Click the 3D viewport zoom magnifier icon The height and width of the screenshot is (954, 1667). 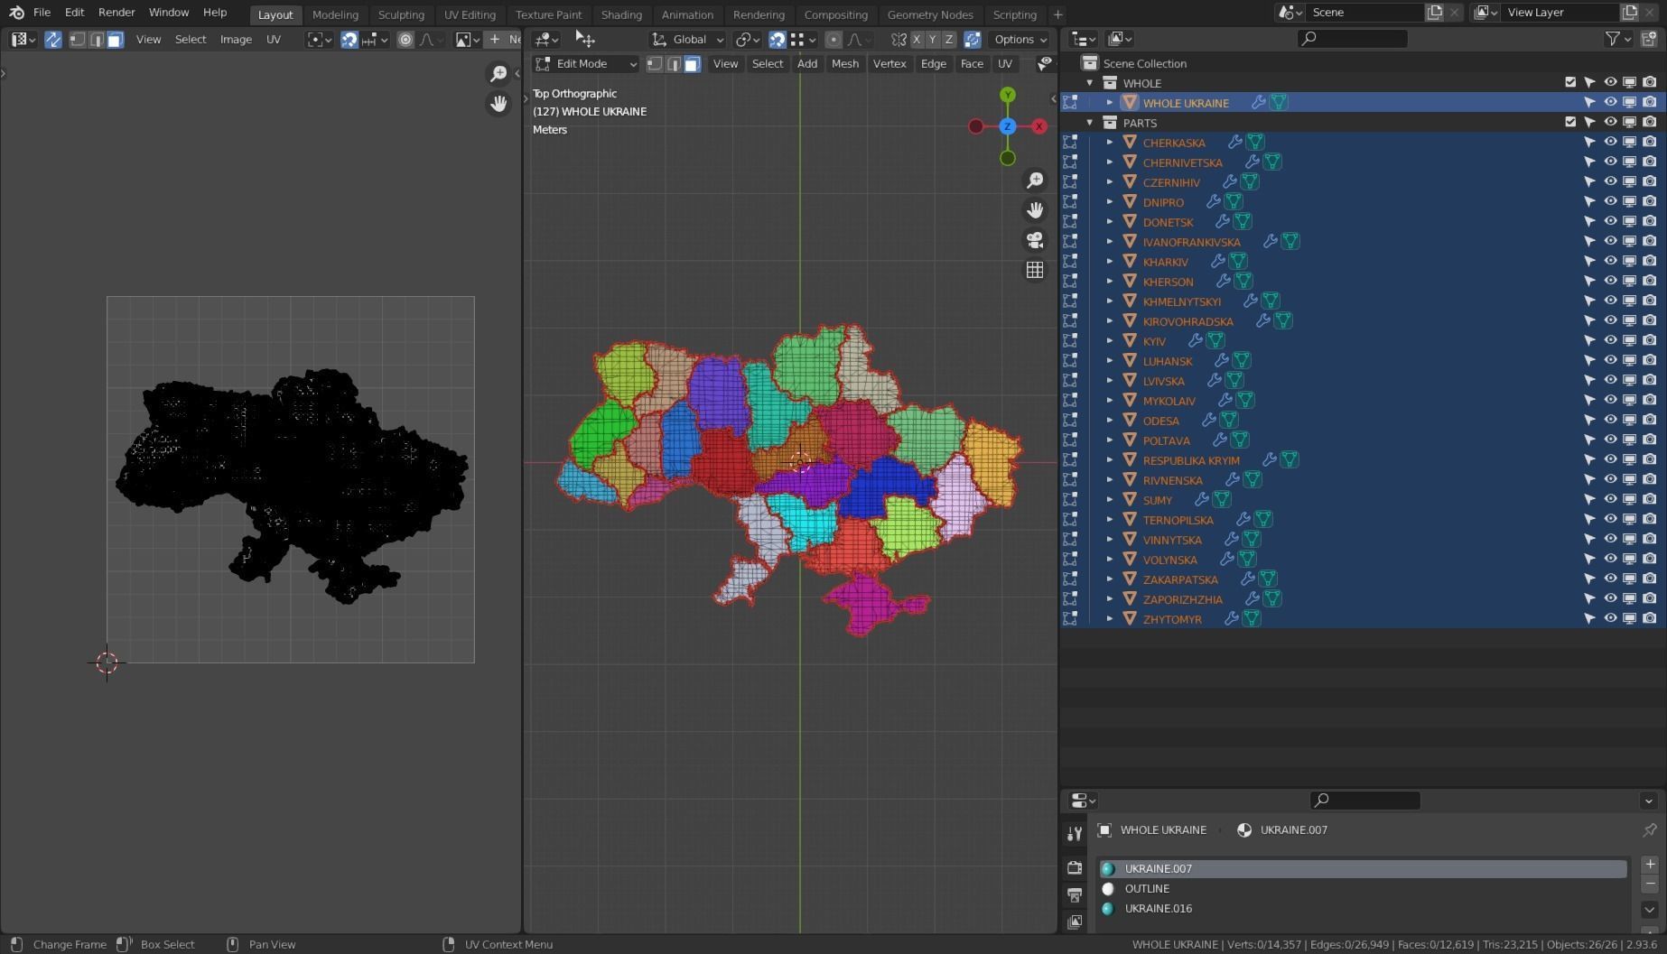tap(1035, 181)
